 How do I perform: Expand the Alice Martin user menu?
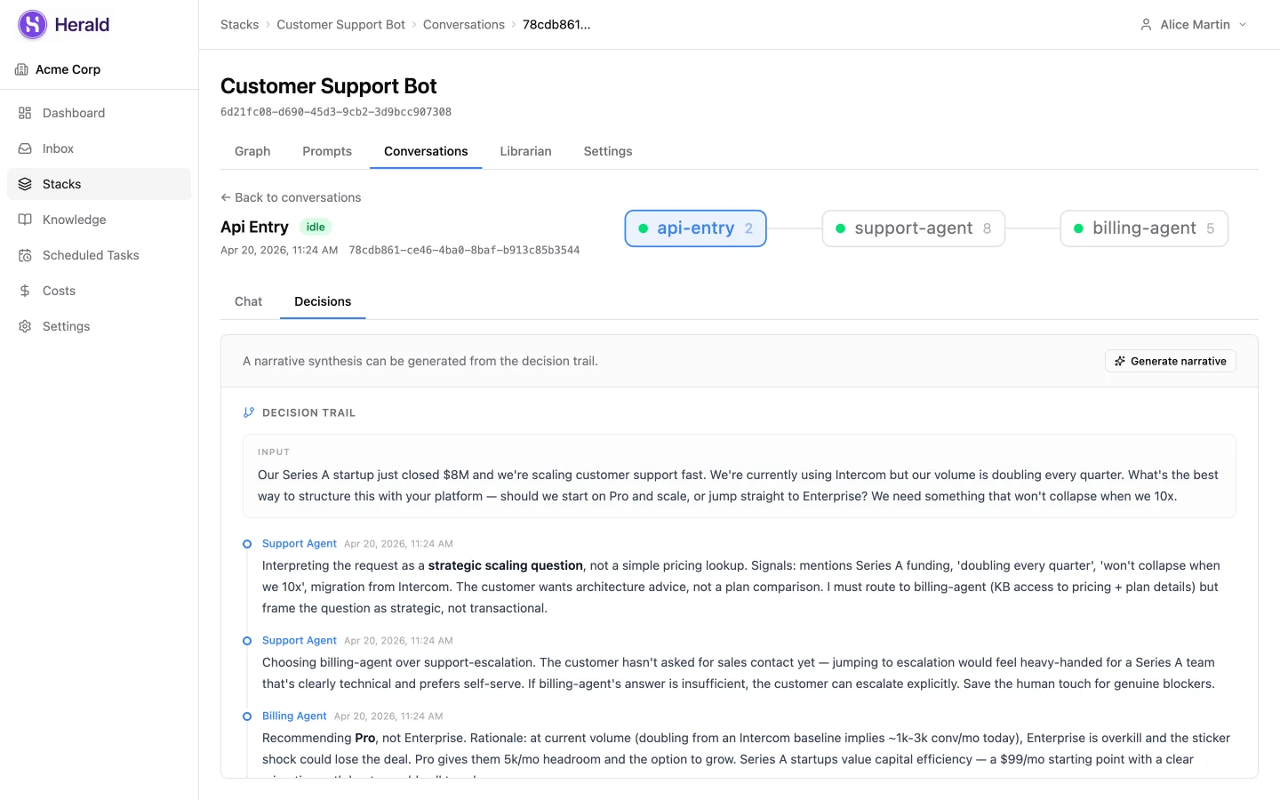tap(1194, 25)
